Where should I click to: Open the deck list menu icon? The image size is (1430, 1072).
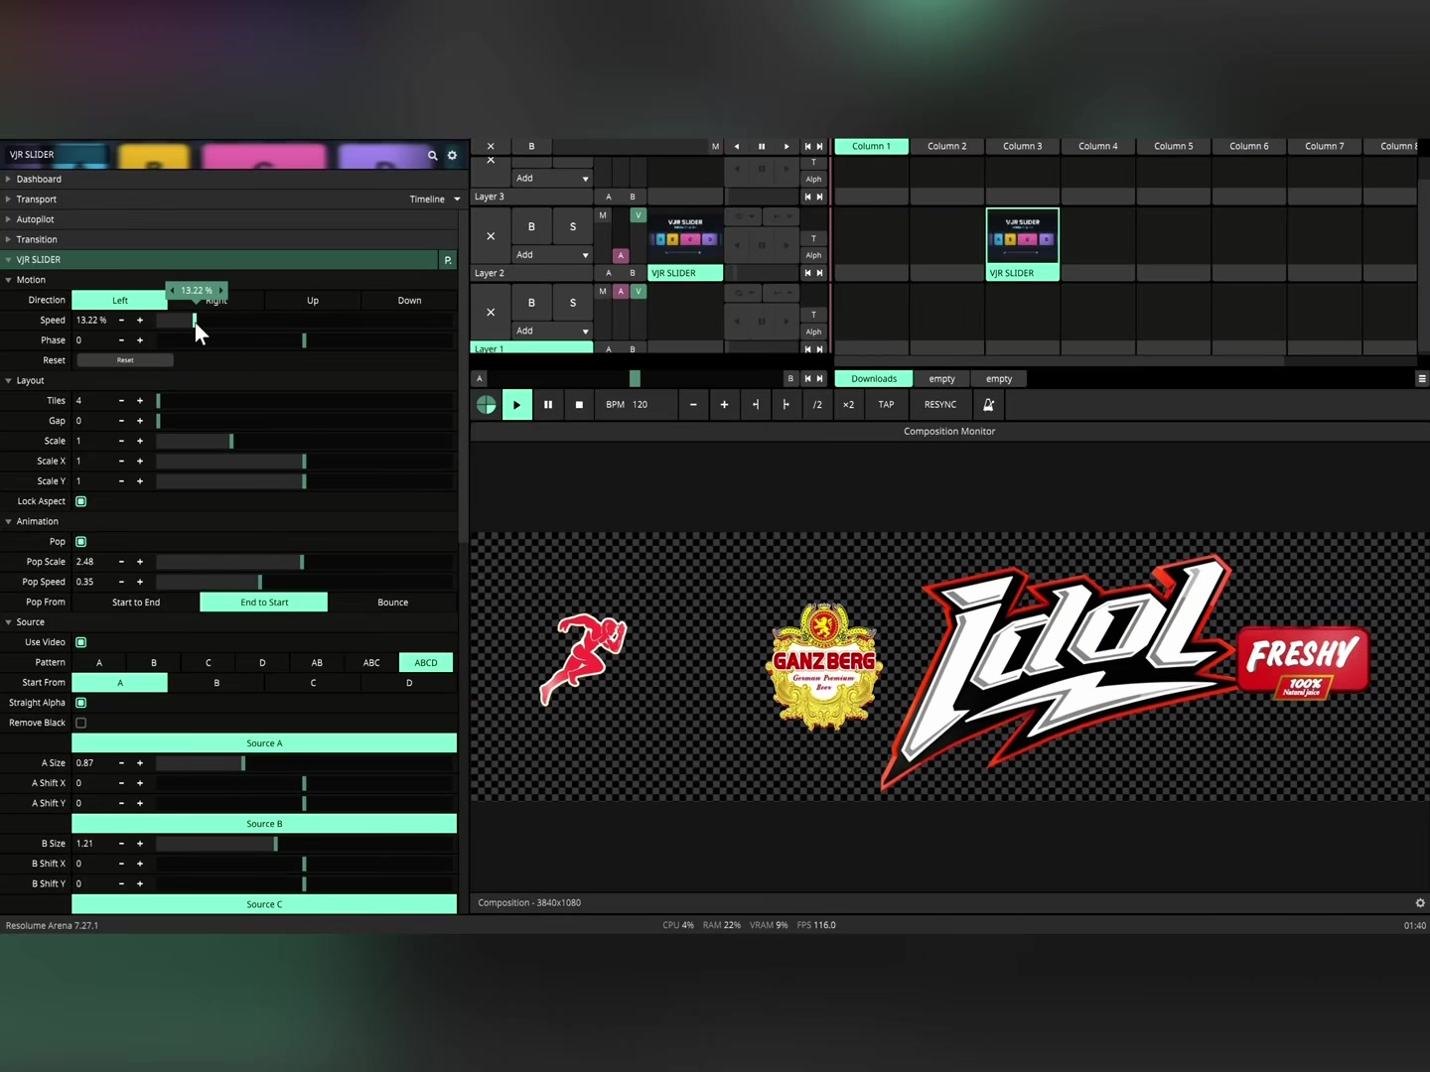pos(1422,379)
